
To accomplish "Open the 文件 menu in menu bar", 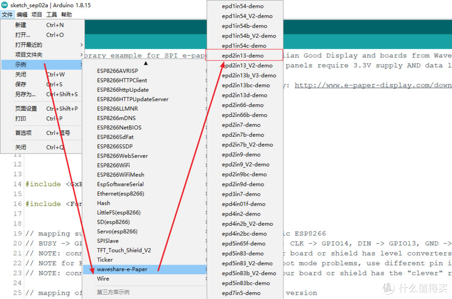I will (x=7, y=14).
